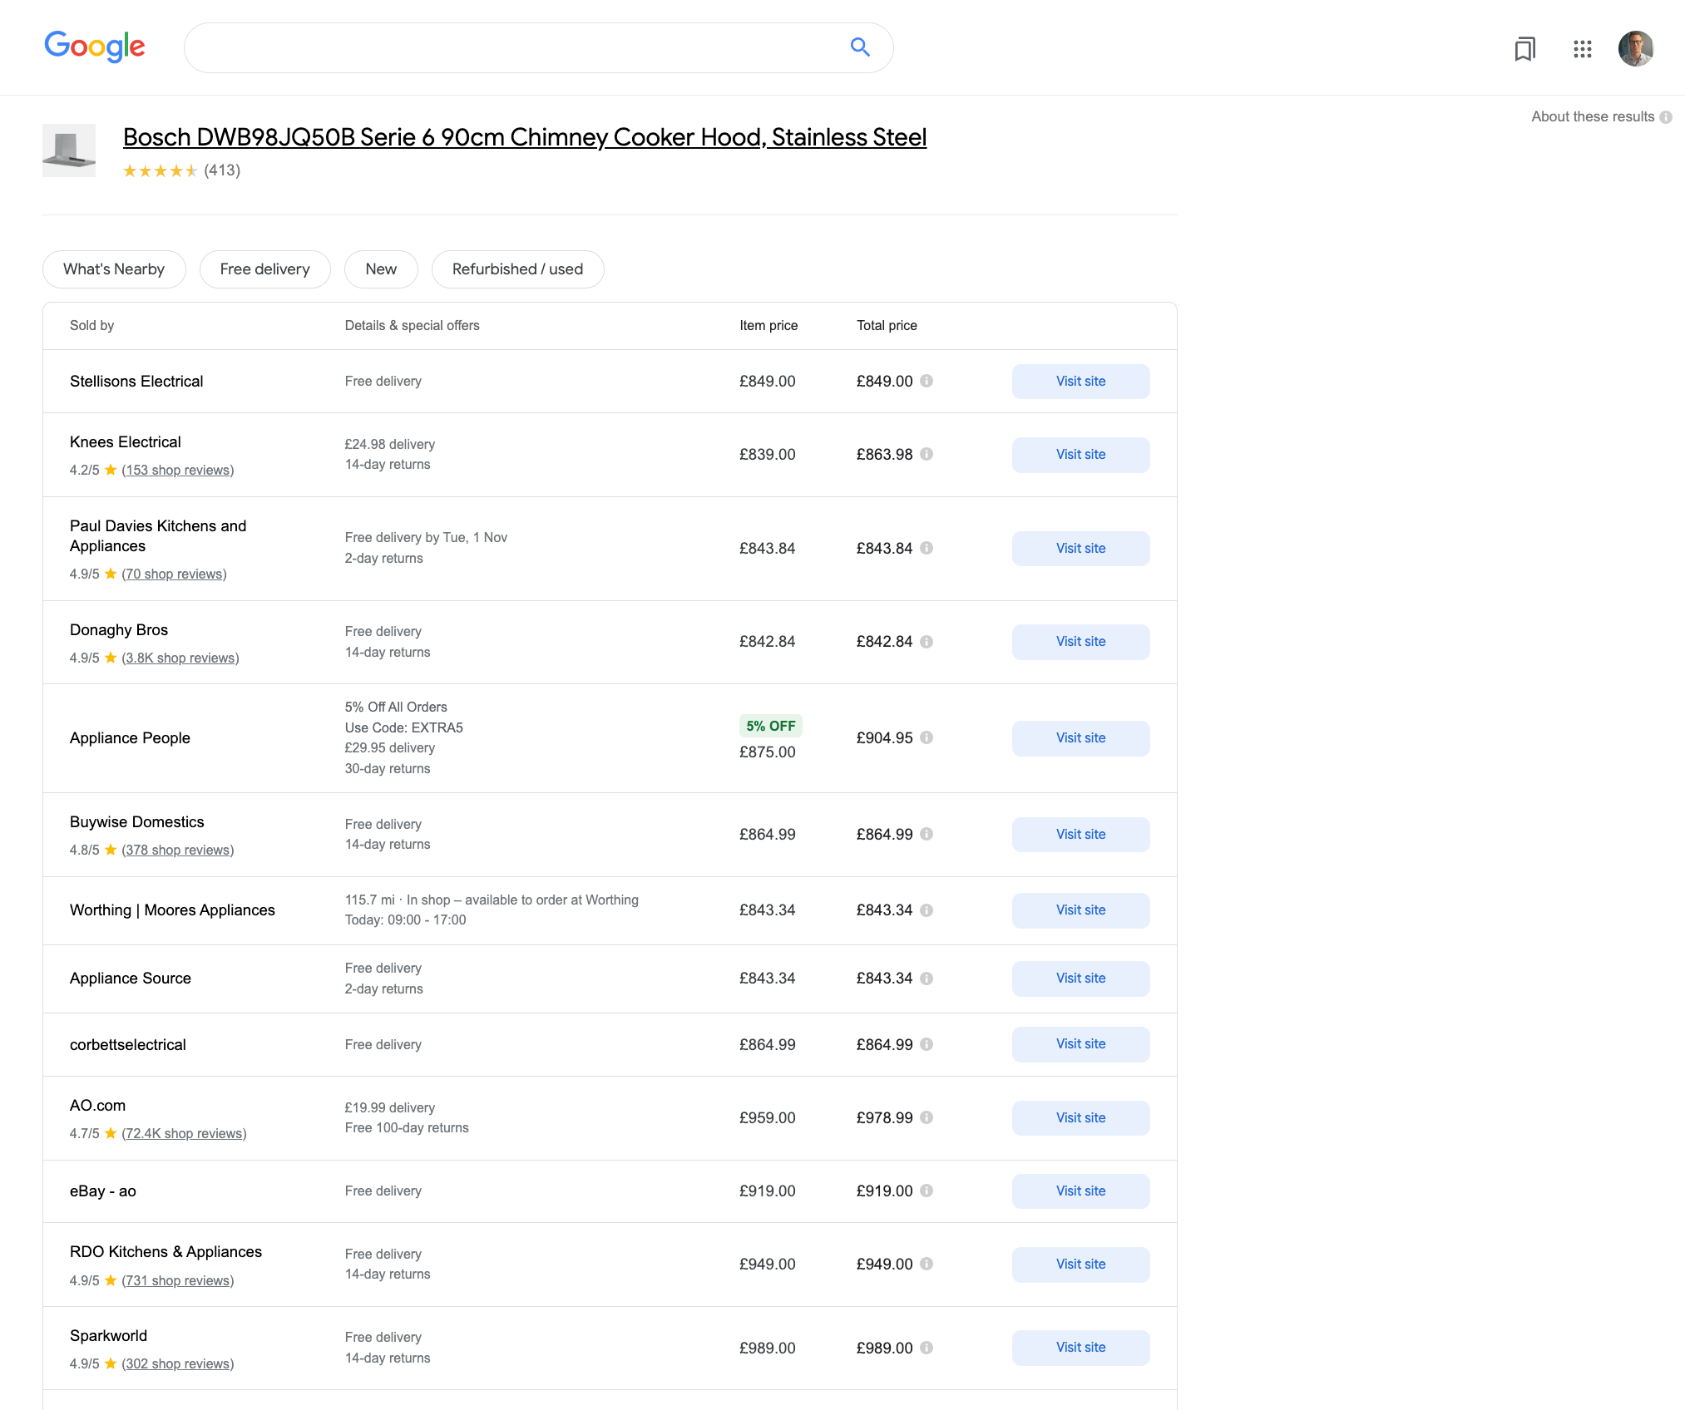Click info icon in Worthing Moores row
The width and height of the screenshot is (1685, 1410).
(927, 910)
